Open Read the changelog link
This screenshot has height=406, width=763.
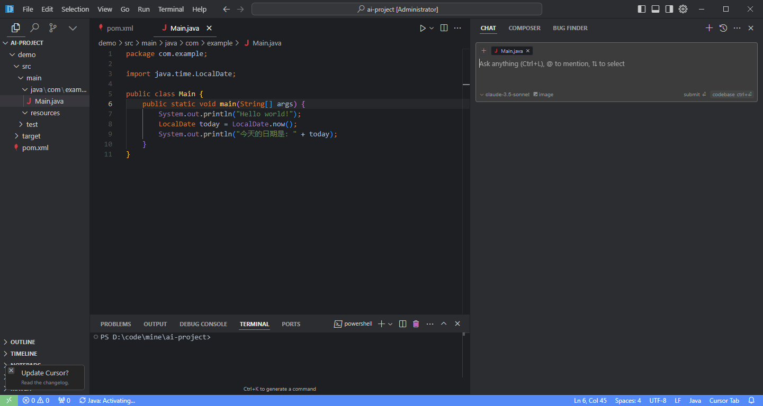click(45, 383)
